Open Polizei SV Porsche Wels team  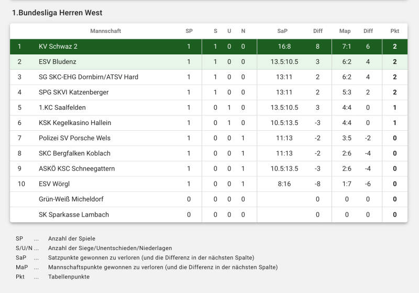click(x=74, y=138)
